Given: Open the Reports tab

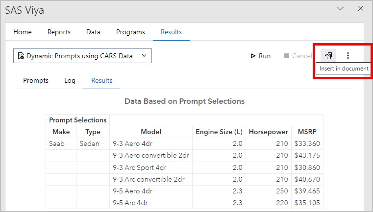Looking at the screenshot, I should click(x=59, y=32).
